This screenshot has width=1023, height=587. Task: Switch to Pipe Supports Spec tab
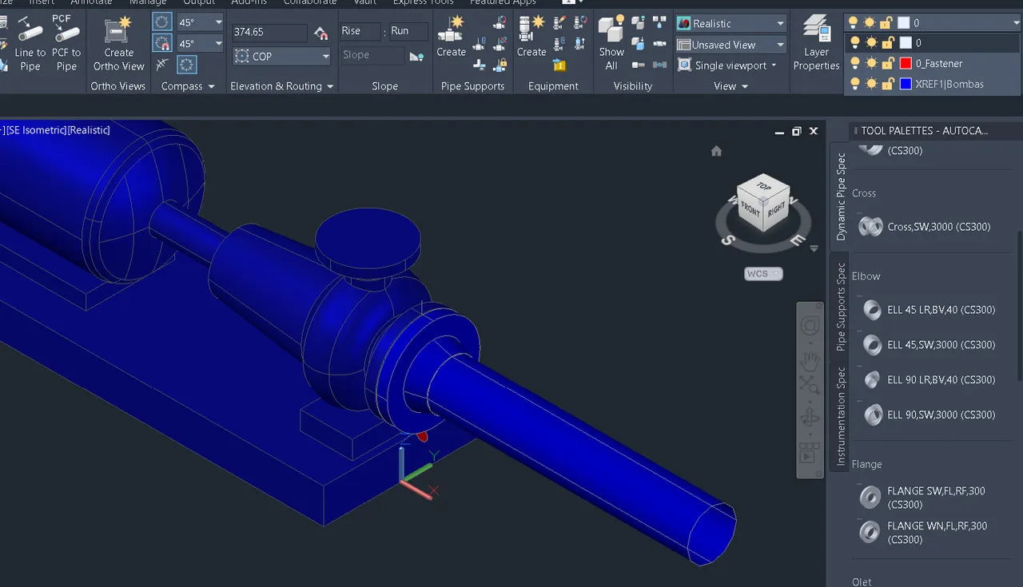840,307
